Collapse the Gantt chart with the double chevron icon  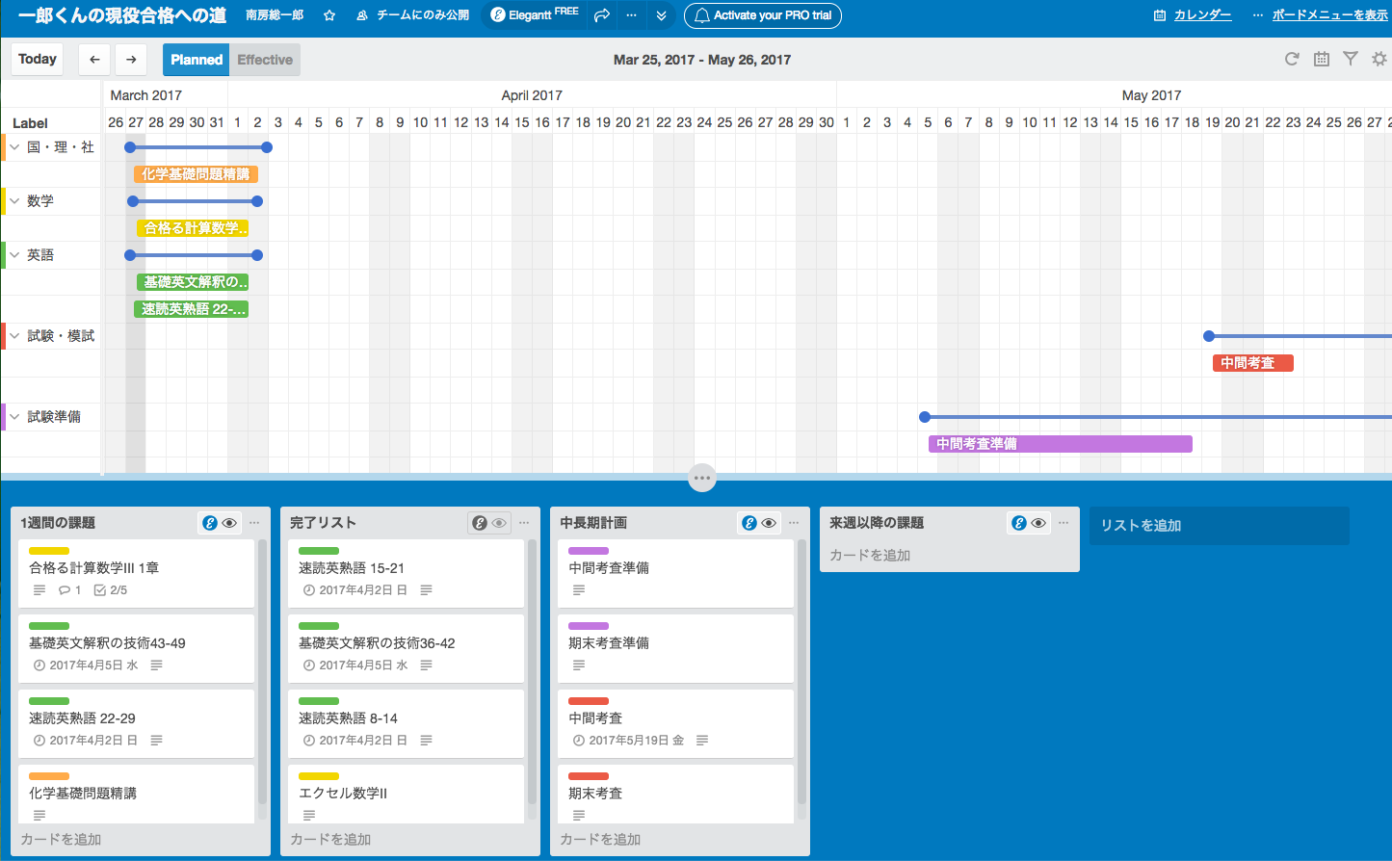661,15
